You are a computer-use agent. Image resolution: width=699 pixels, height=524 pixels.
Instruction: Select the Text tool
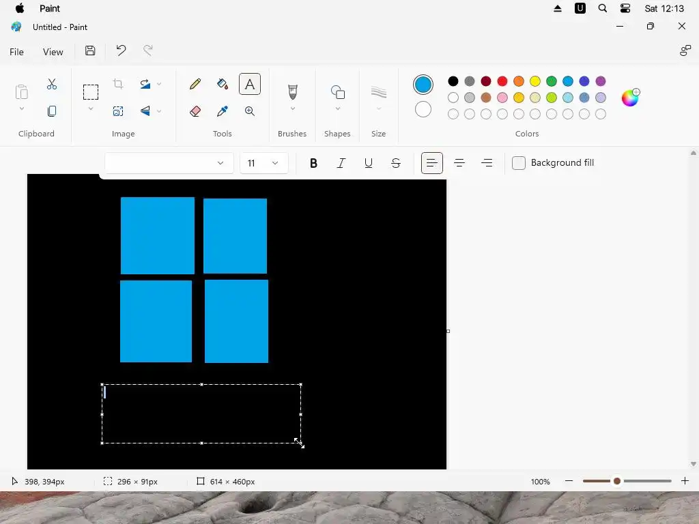[250, 84]
